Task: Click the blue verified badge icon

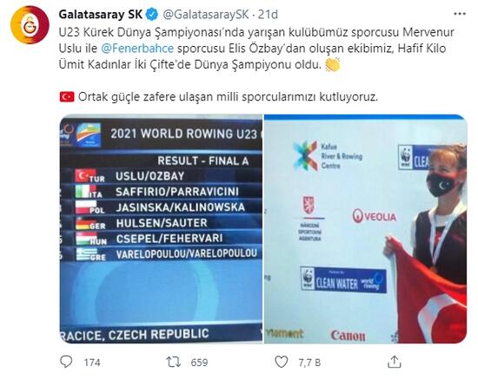Action: pyautogui.click(x=152, y=14)
